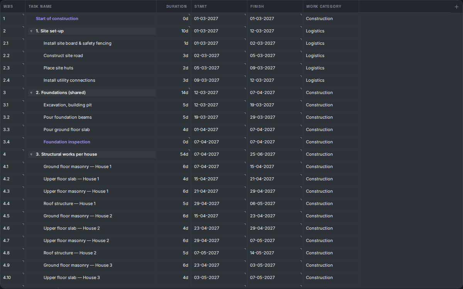This screenshot has height=289, width=463.
Task: Click the "54d" duration of Structural works
Action: (184, 154)
